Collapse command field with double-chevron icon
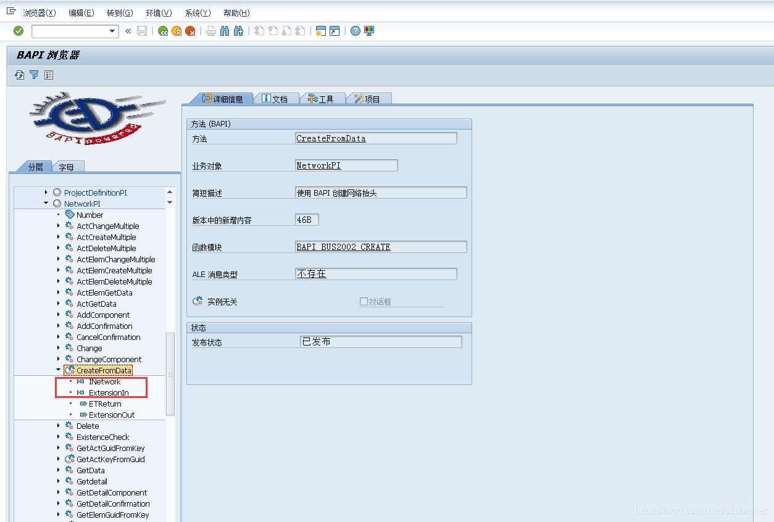Screen dimensions: 774x522 (x=128, y=31)
